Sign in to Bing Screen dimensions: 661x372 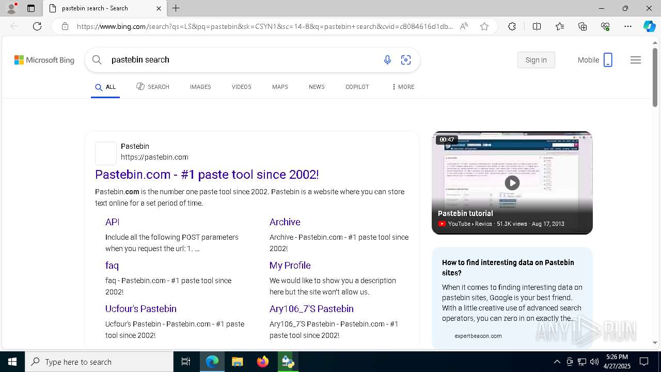536,60
